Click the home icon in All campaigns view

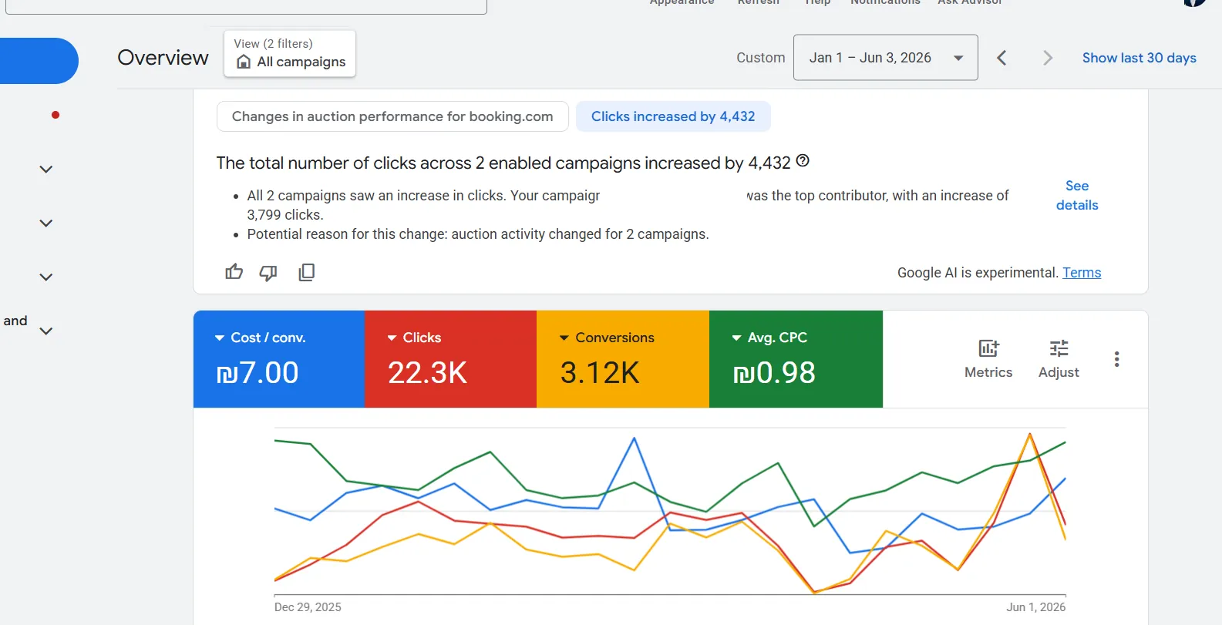pos(244,62)
